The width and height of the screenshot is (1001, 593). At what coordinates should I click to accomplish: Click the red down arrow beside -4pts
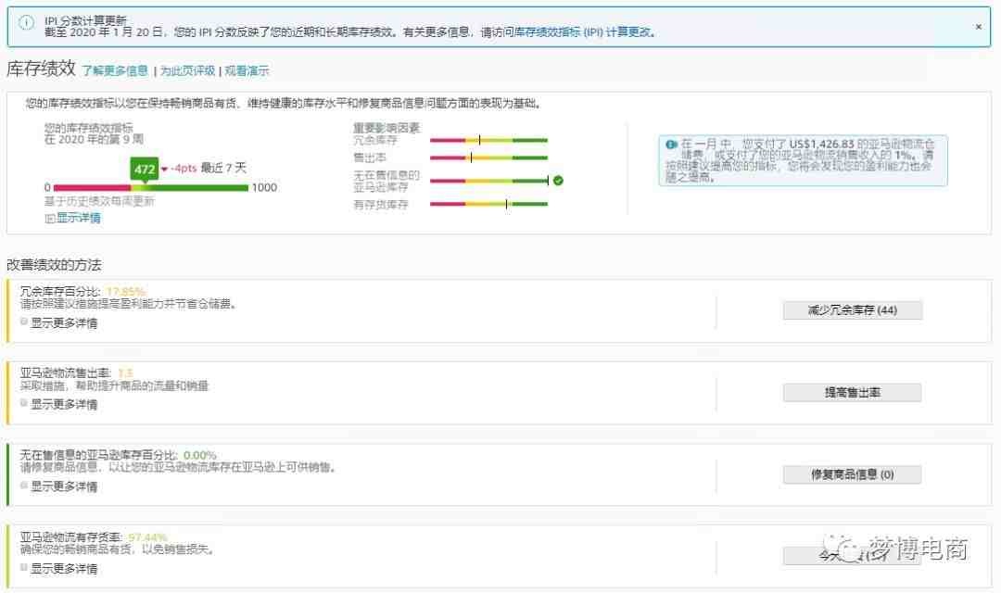(165, 170)
